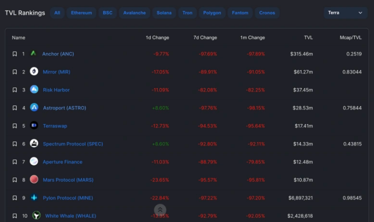Bookmark the White Whale (WHALE) row
374x222 pixels.
(15, 216)
